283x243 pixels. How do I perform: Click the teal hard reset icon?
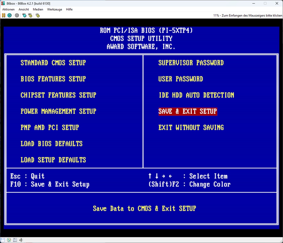(9, 15)
